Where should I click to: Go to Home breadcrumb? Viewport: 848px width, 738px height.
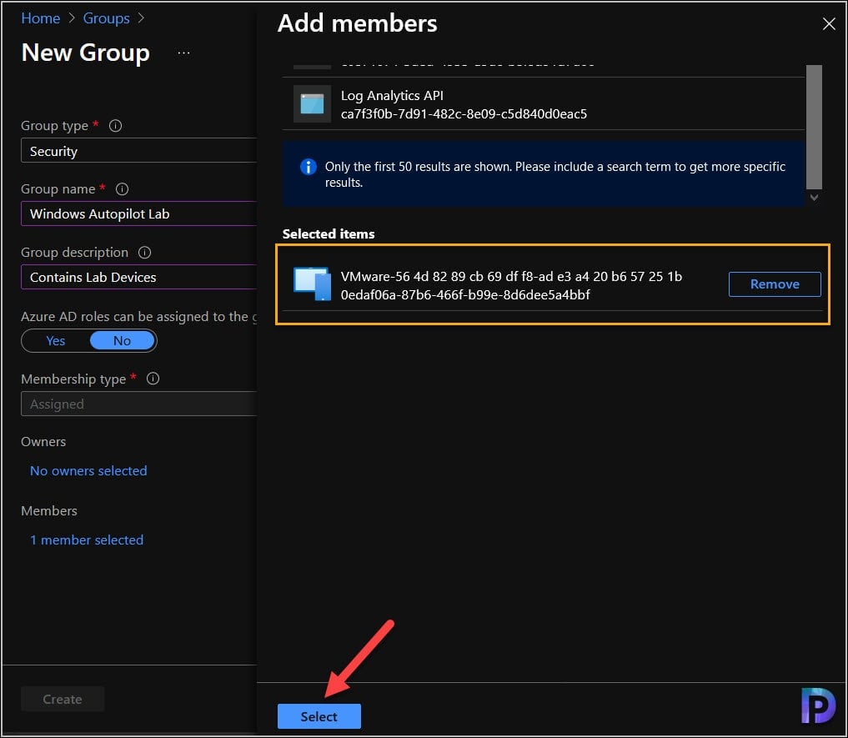[41, 18]
